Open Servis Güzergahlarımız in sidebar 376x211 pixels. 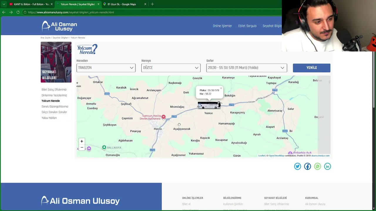55,106
